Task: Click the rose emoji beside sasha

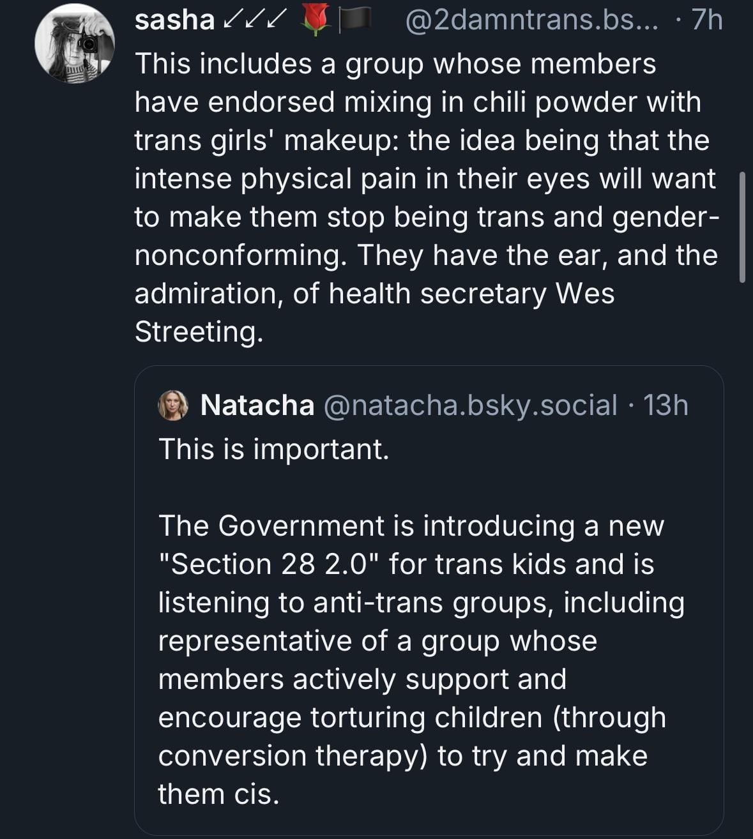Action: click(314, 20)
